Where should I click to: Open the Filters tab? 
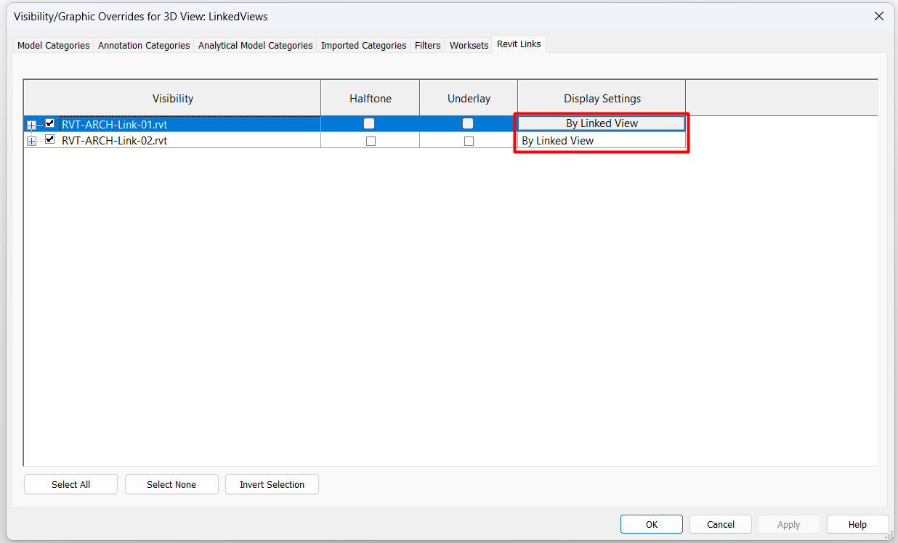point(428,45)
